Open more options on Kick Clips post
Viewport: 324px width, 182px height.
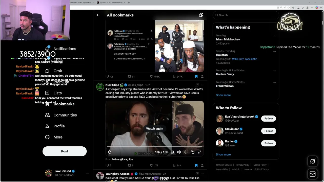(202, 85)
